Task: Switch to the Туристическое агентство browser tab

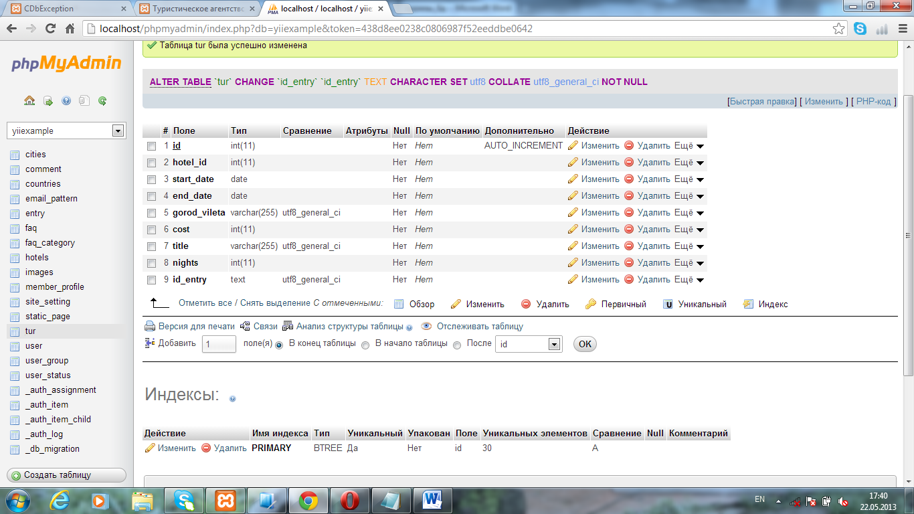Action: (197, 9)
